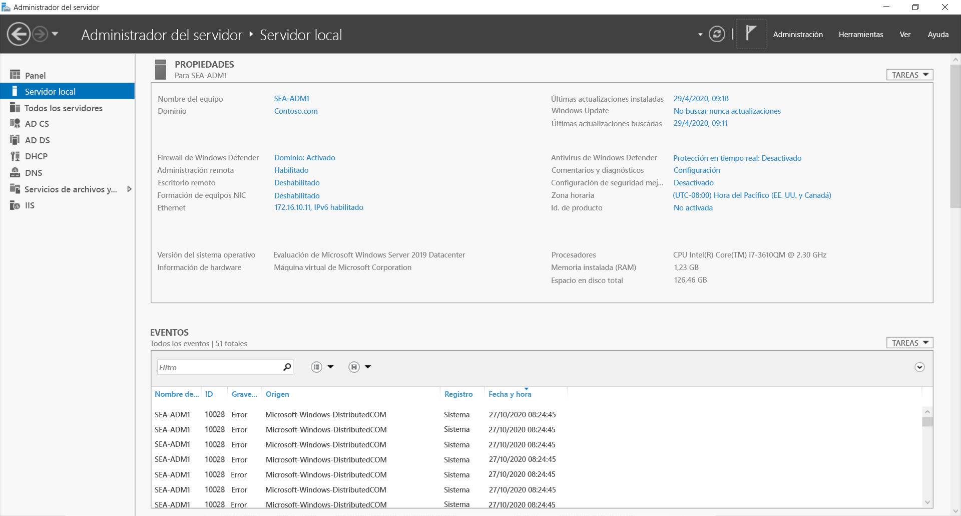The width and height of the screenshot is (961, 516).
Task: Click main page scrollbar thumb
Action: click(955, 135)
